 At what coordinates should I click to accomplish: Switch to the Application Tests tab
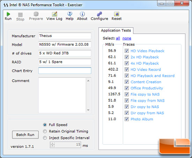(116, 30)
